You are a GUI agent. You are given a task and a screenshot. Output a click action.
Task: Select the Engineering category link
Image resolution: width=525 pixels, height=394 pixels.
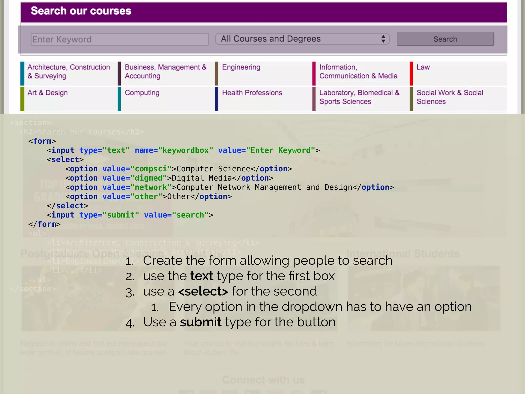(x=241, y=67)
